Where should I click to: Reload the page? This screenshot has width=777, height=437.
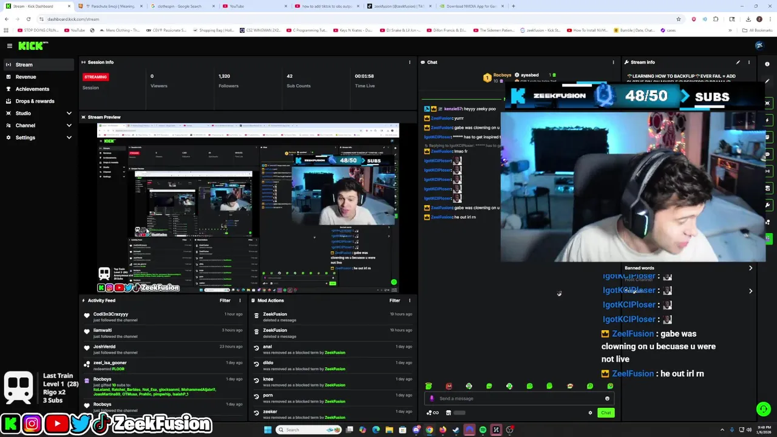(29, 19)
